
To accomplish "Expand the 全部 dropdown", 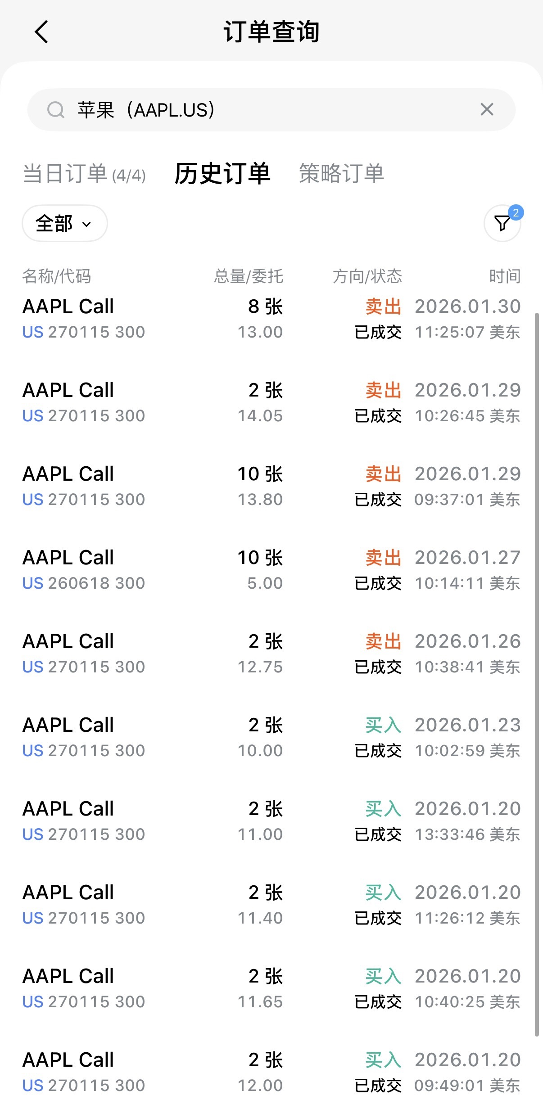I will pos(64,223).
